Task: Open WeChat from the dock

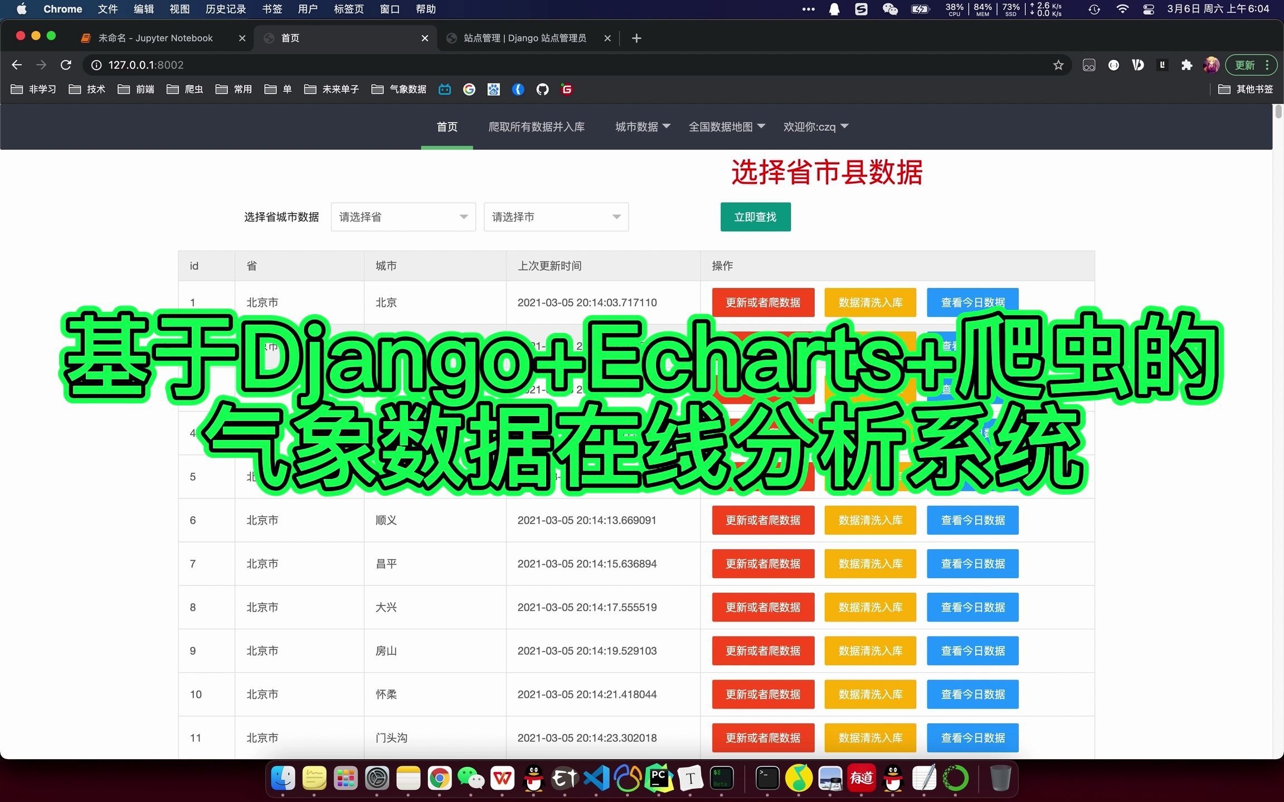Action: tap(471, 778)
